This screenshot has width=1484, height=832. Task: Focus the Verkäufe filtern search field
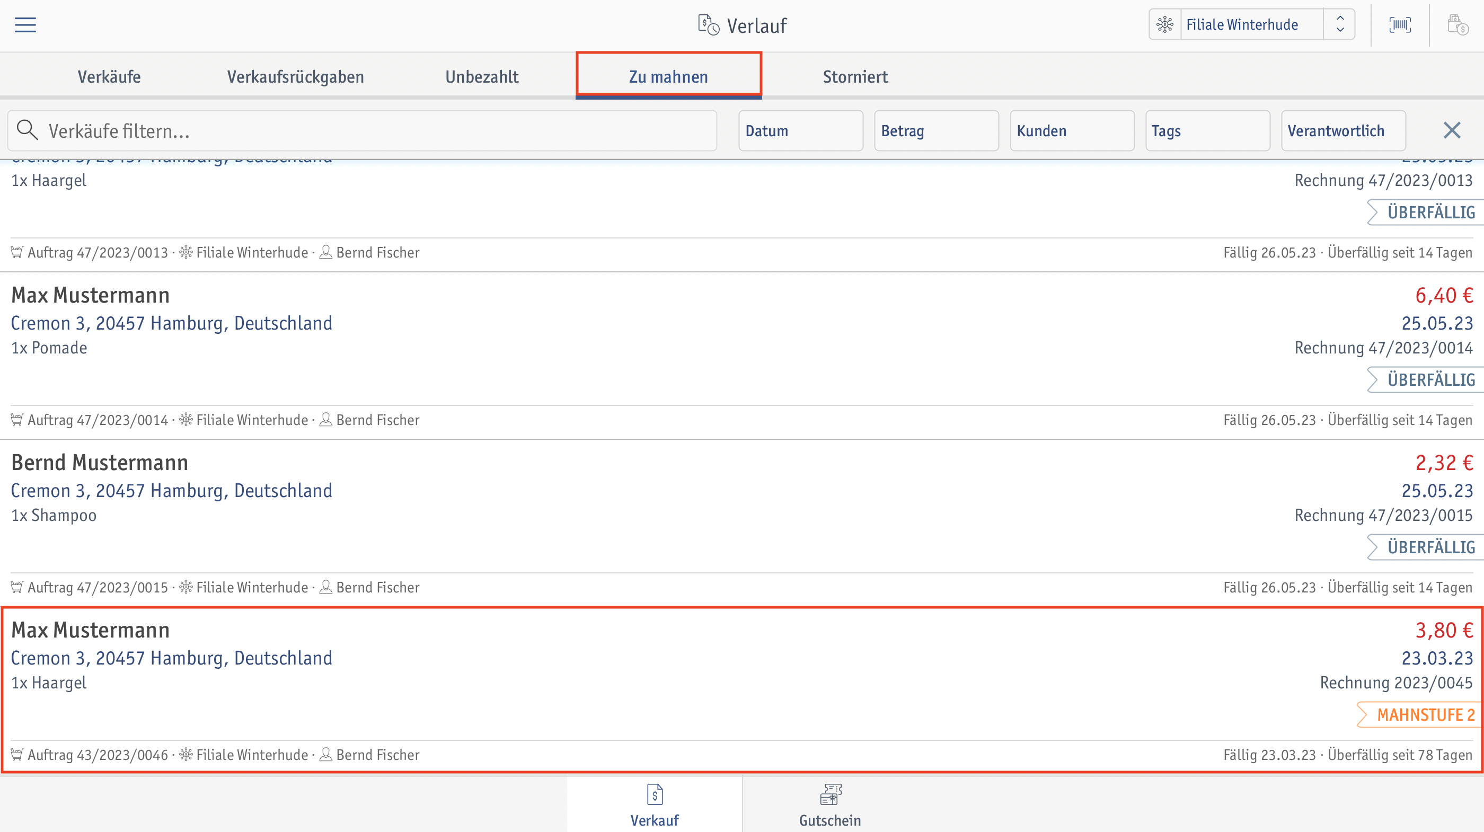(x=362, y=131)
